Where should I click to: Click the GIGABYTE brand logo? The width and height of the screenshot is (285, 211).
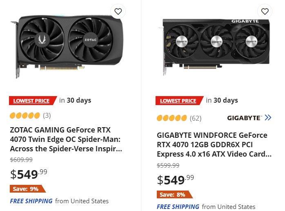coord(244,118)
